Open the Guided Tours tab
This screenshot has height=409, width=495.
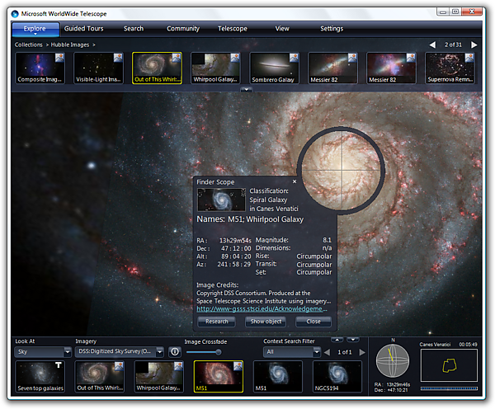coord(84,28)
